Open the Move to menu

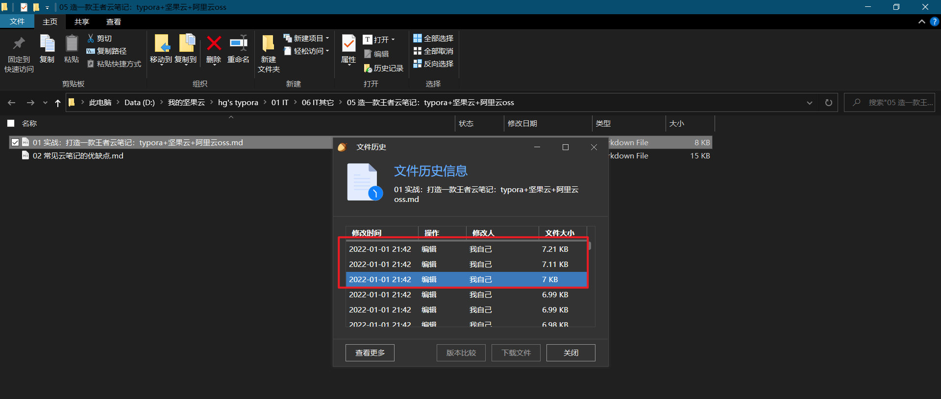click(x=161, y=50)
